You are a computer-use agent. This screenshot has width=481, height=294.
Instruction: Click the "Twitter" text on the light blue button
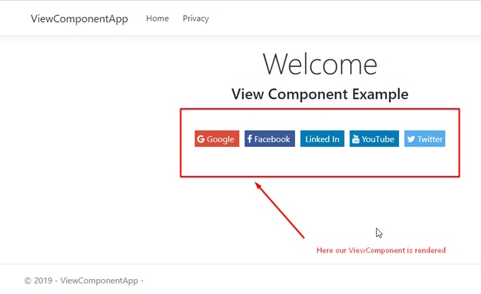point(430,139)
